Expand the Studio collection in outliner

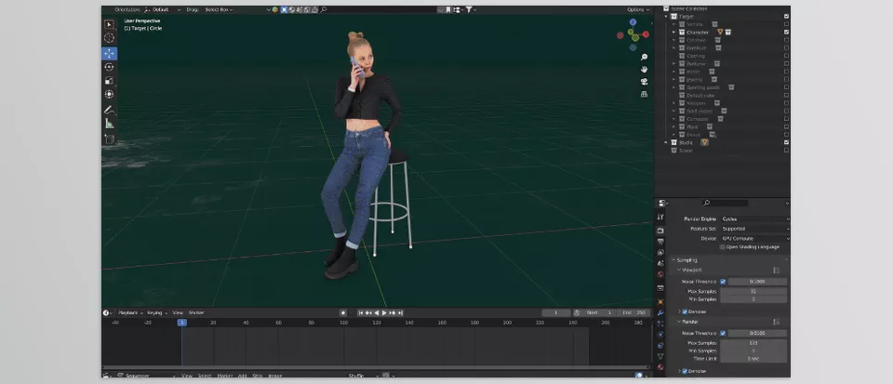pyautogui.click(x=666, y=142)
